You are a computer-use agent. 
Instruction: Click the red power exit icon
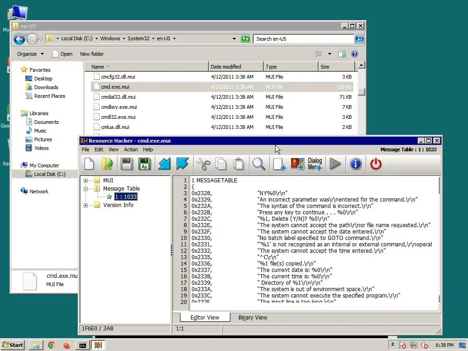pyautogui.click(x=376, y=164)
